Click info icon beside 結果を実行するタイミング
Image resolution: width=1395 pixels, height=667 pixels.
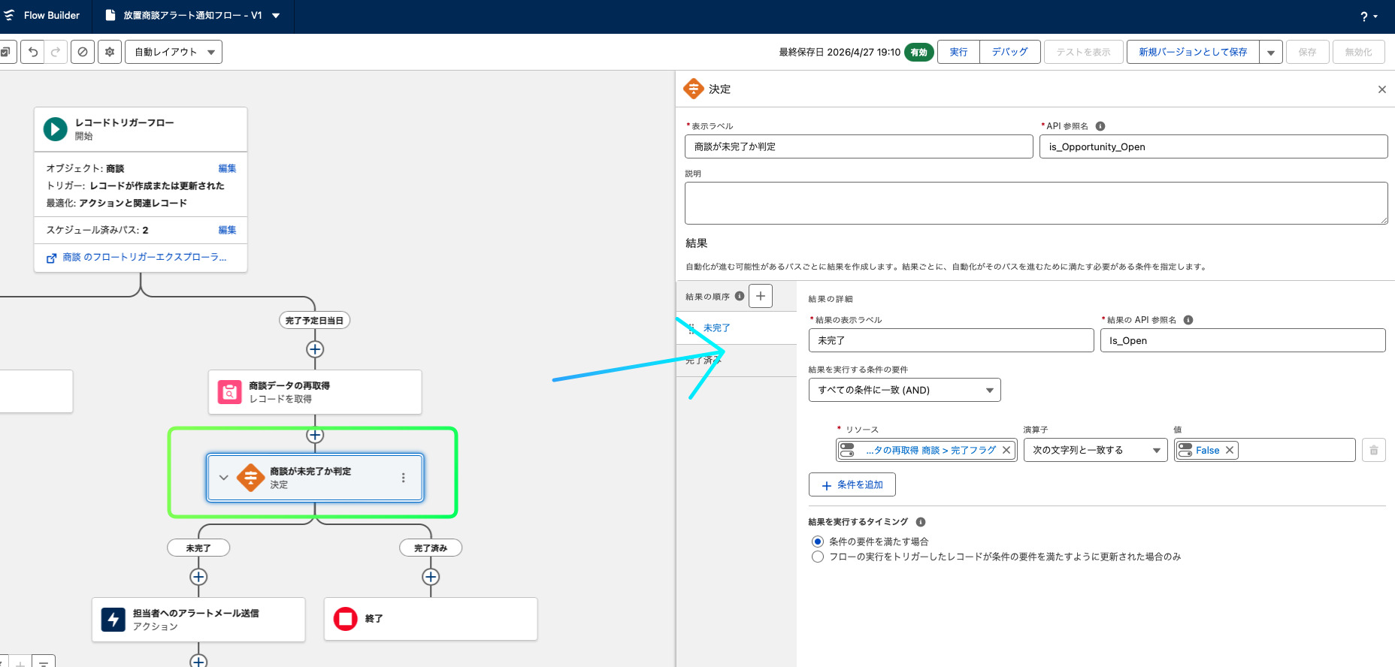click(x=921, y=522)
